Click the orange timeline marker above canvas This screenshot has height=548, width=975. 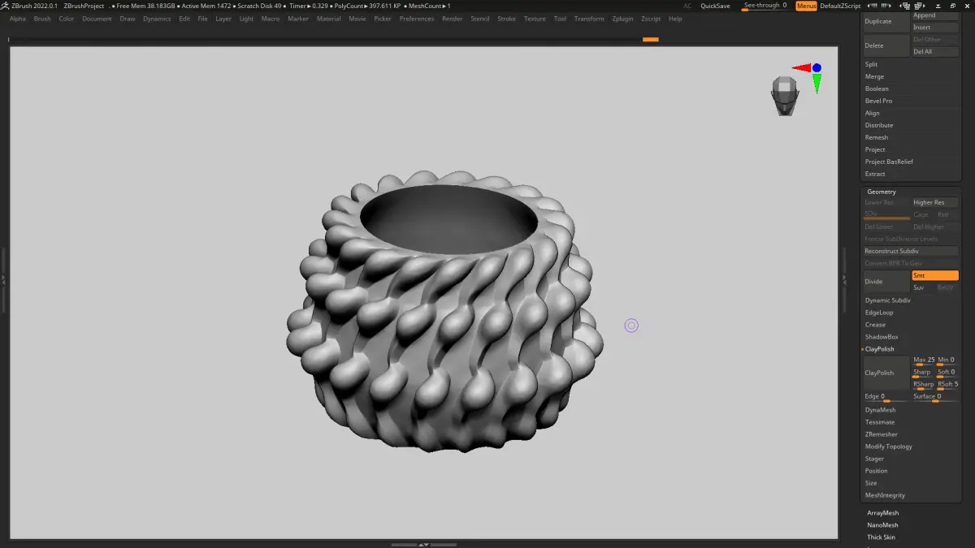[650, 39]
